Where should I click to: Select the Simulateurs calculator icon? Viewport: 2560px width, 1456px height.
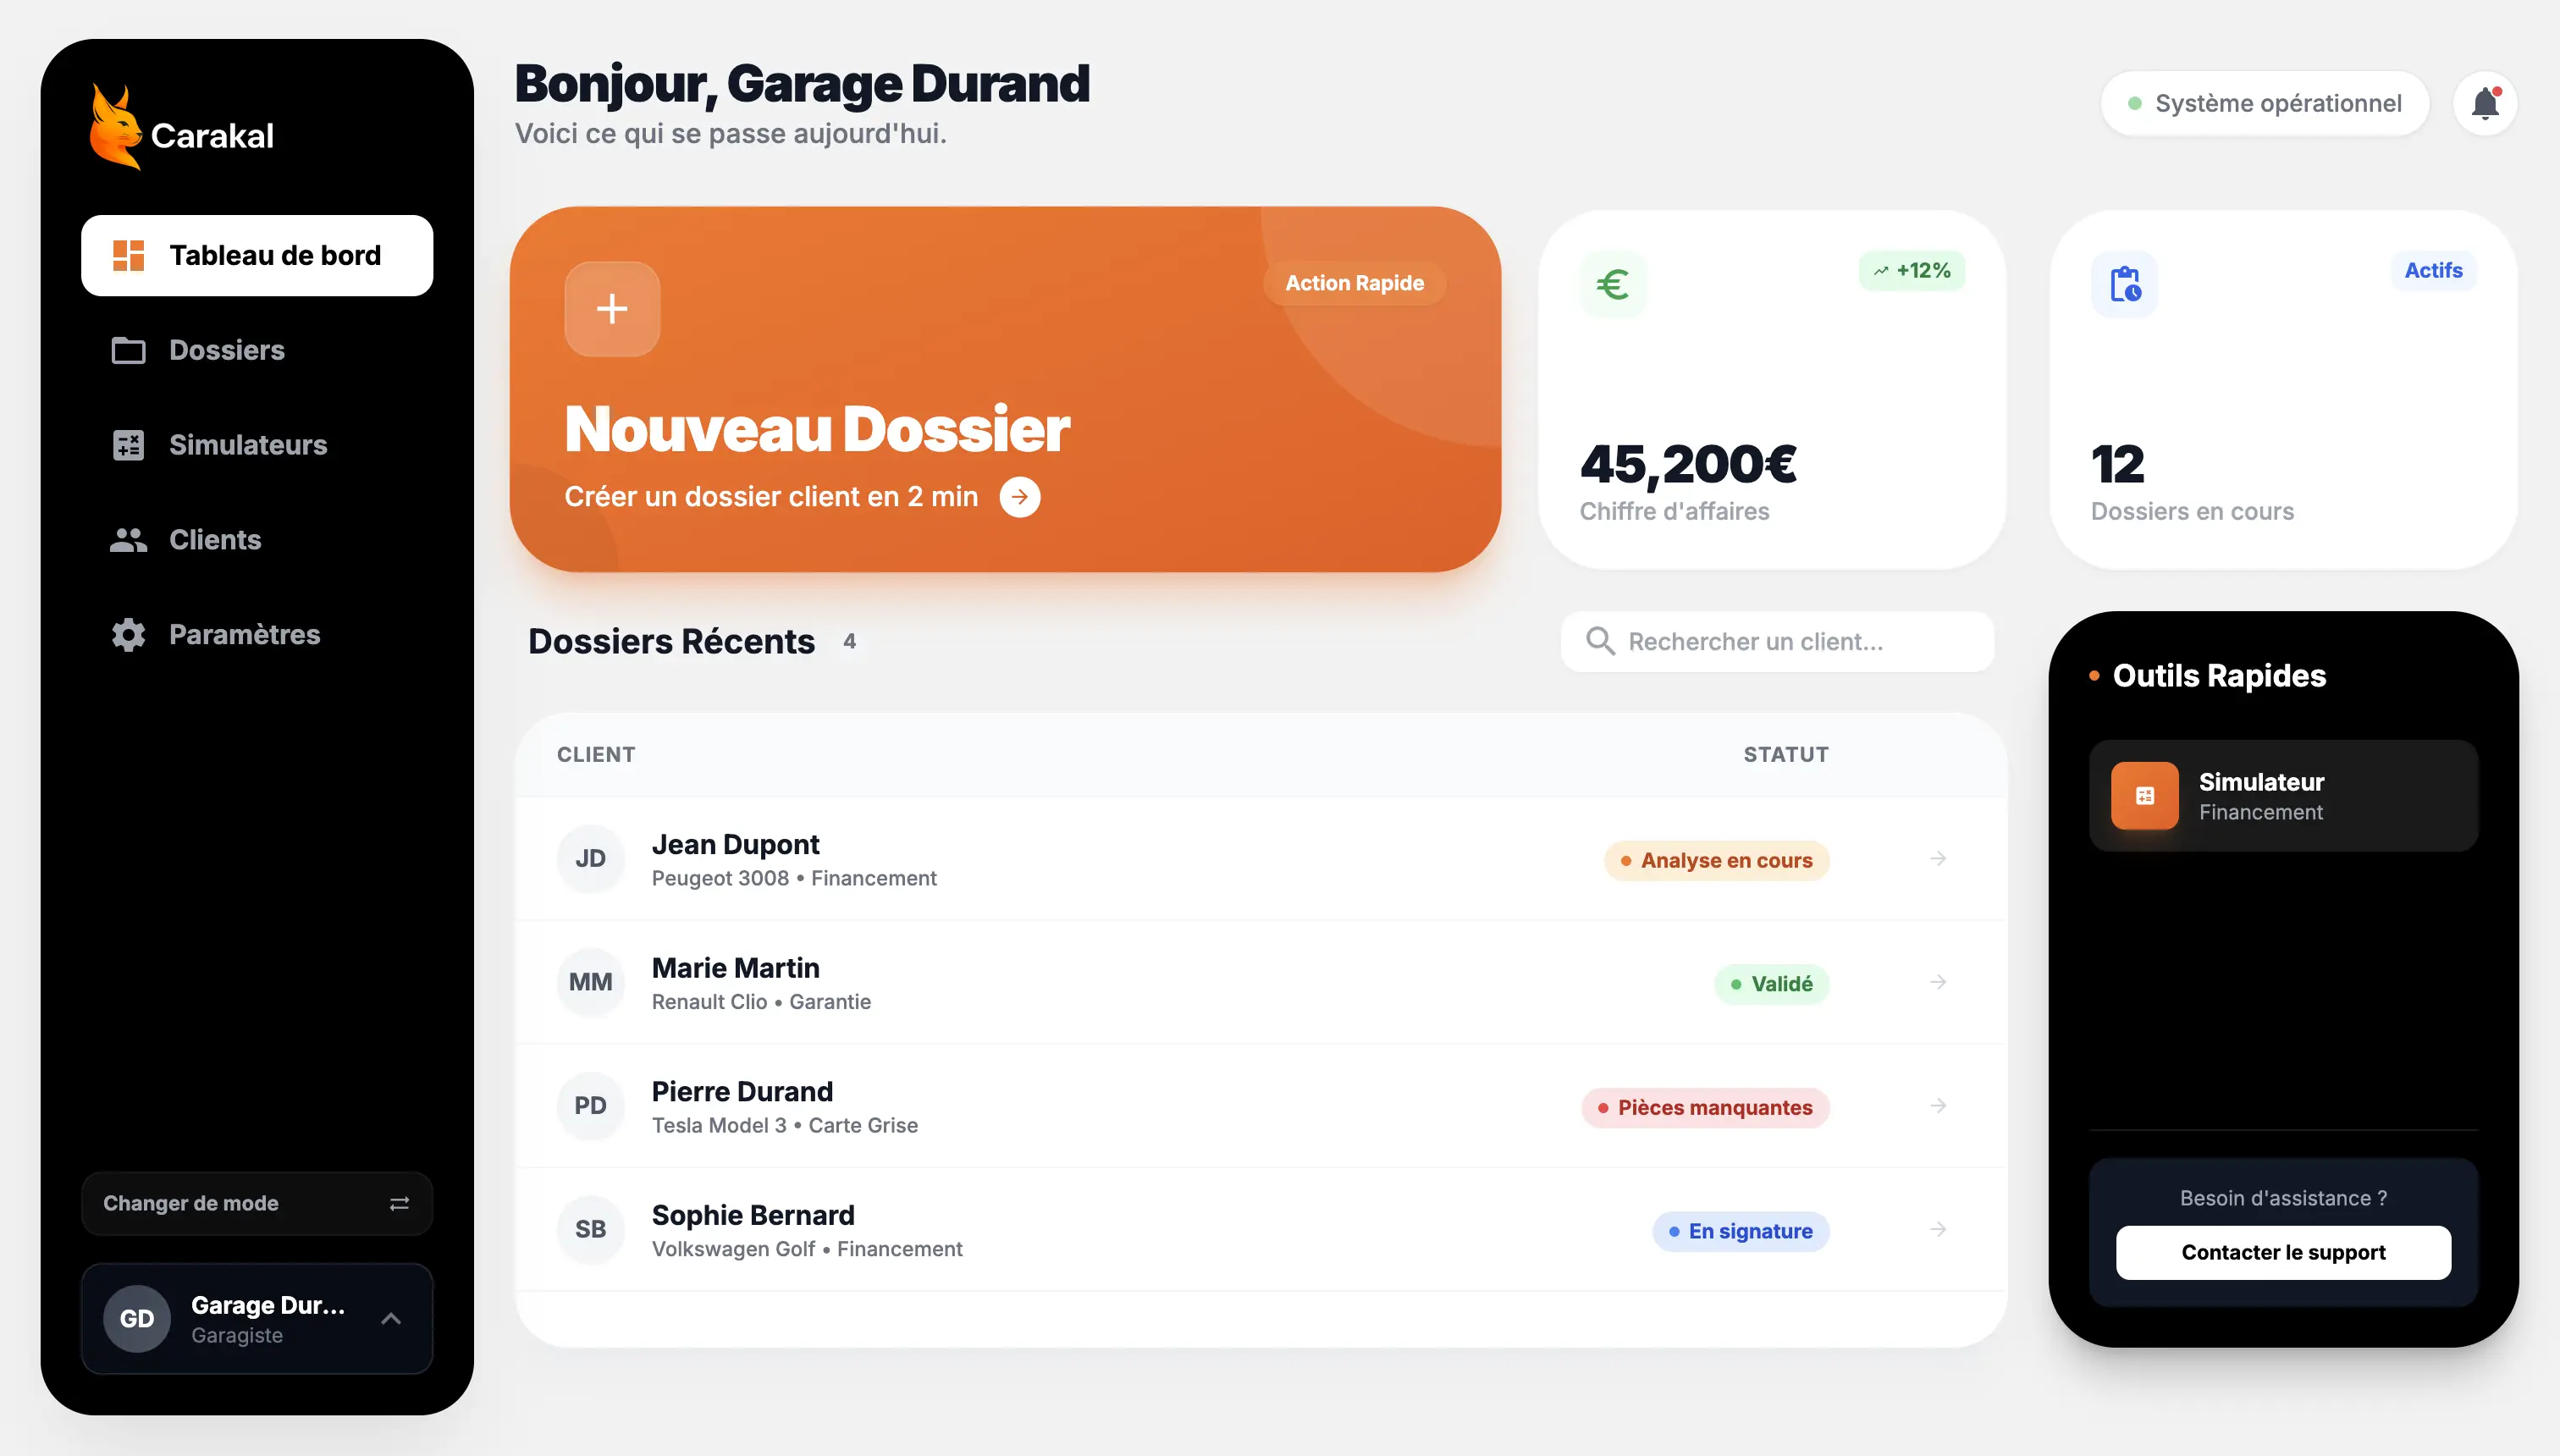127,444
